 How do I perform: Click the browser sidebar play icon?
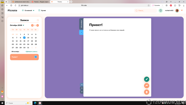[x=2, y=9]
